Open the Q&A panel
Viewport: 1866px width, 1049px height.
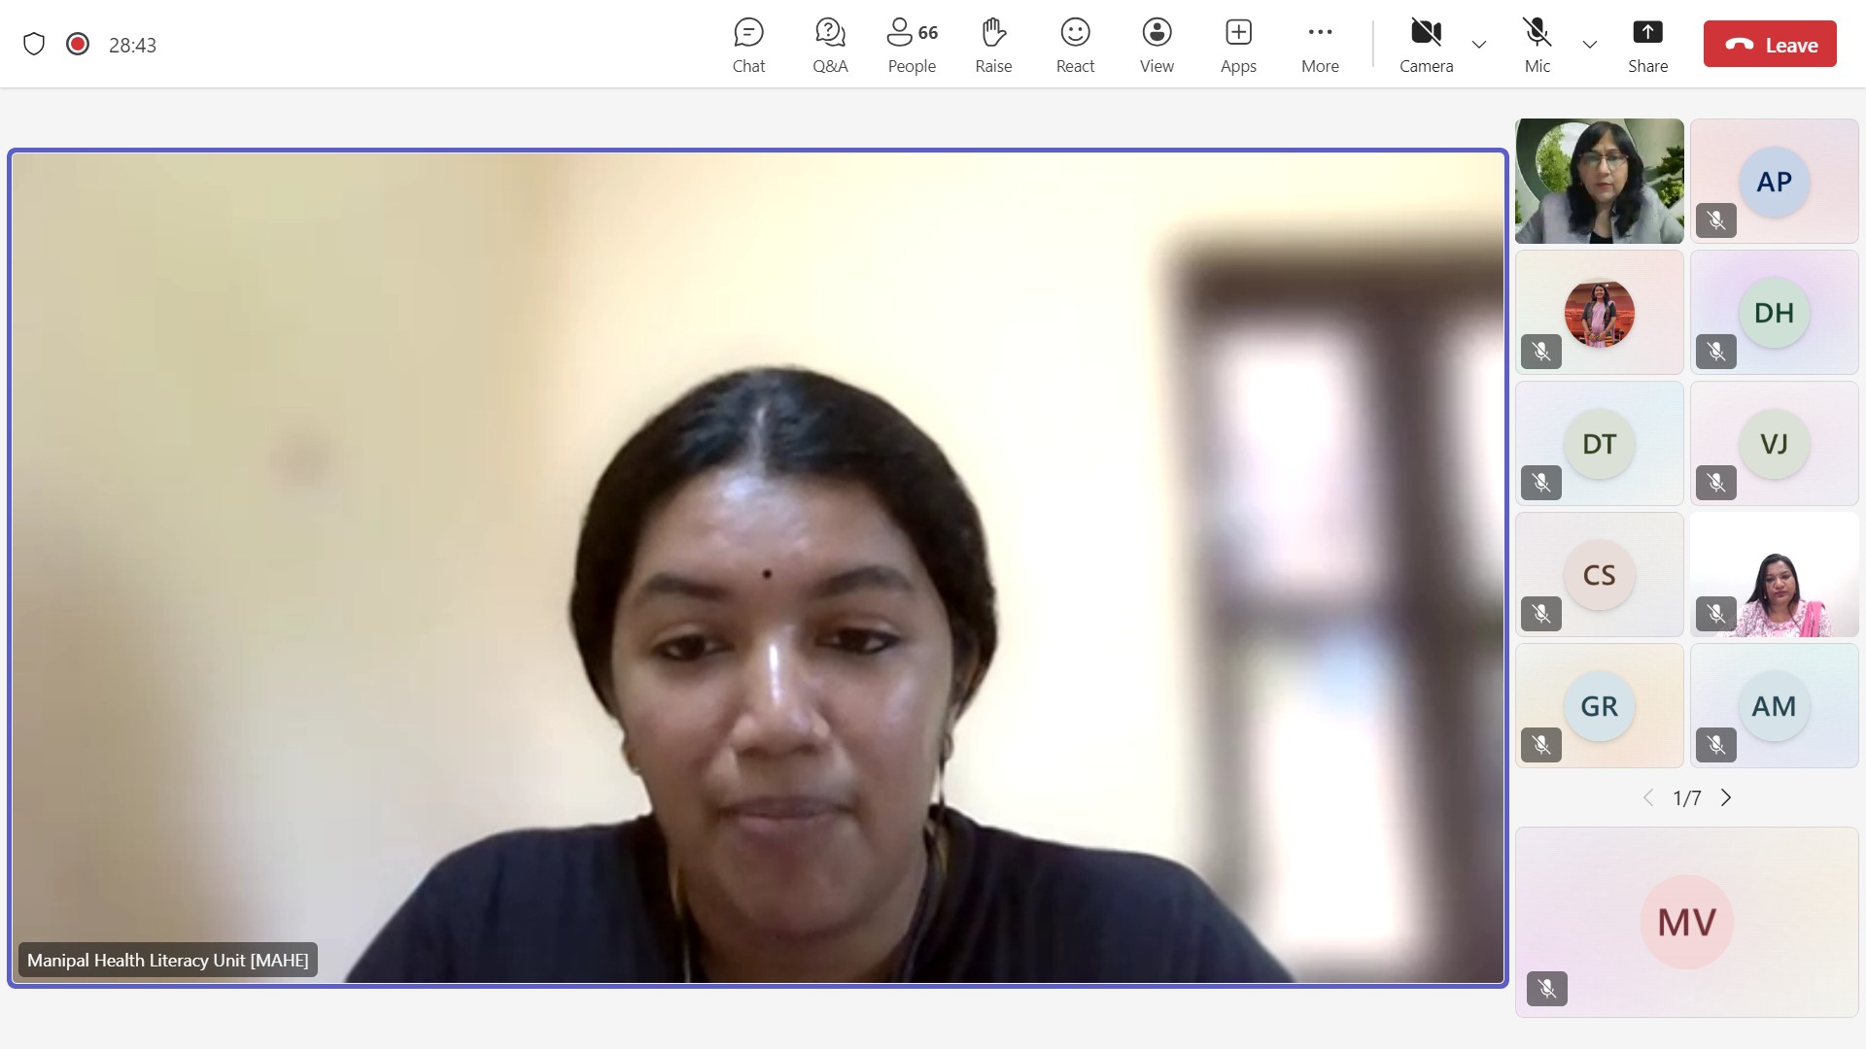click(x=829, y=44)
